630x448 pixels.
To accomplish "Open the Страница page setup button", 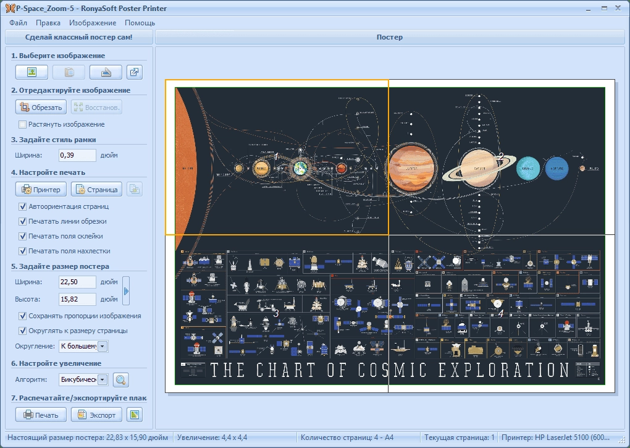I will [96, 189].
